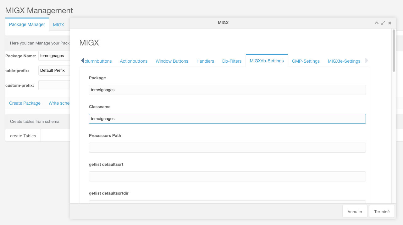The width and height of the screenshot is (403, 225).
Task: Switch to the Actionbuttons tab
Action: (x=134, y=61)
